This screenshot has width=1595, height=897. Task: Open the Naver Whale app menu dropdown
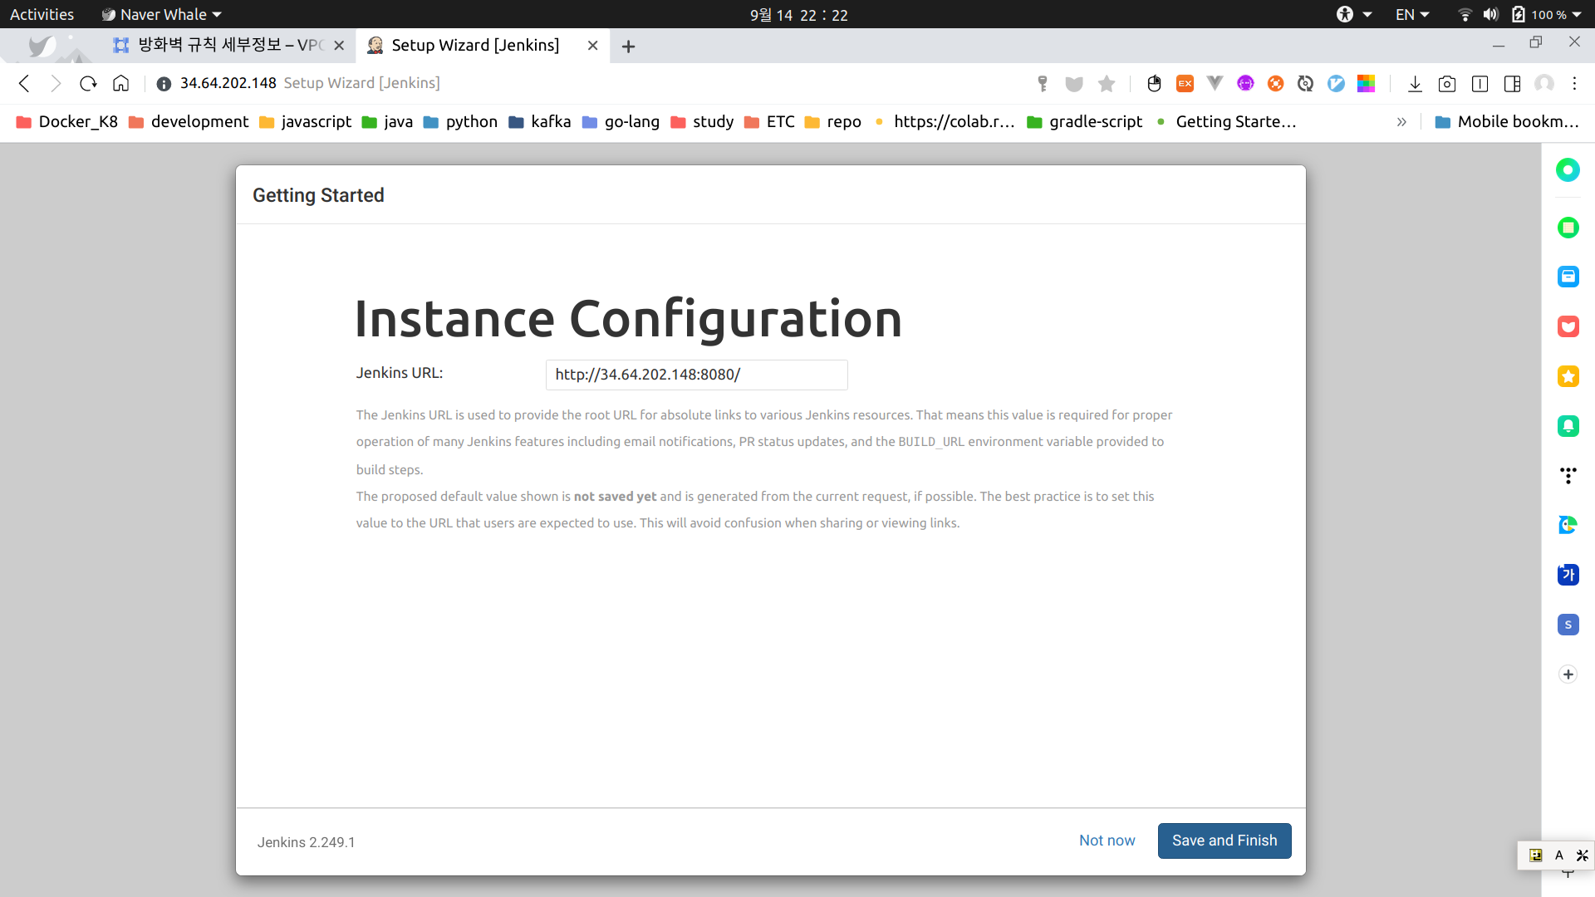[162, 14]
